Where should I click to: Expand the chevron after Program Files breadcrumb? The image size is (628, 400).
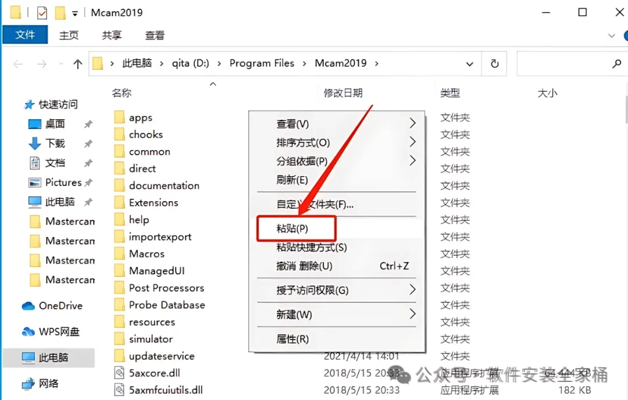coord(304,64)
